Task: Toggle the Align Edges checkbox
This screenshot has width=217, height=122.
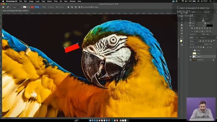Action: click(91, 7)
